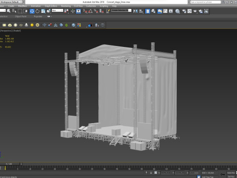Open the Create Selection Set dropdown

pyautogui.click(x=121, y=10)
